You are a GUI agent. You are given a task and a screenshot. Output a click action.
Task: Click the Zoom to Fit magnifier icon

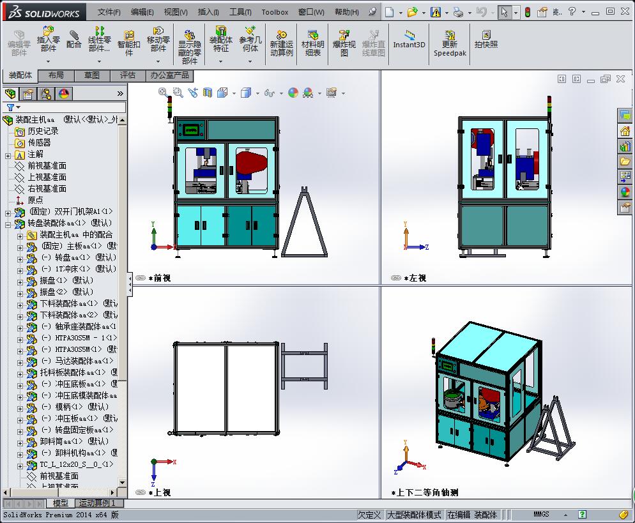tap(163, 93)
